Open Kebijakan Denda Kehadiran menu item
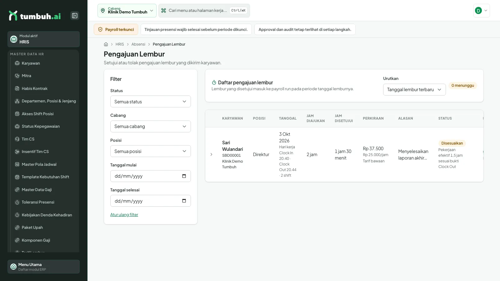Image resolution: width=500 pixels, height=281 pixels. (x=45, y=215)
